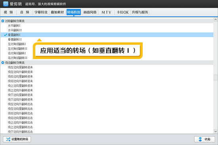
Task: Click the 收起 button to collapse the panel
Action: pyautogui.click(x=205, y=139)
